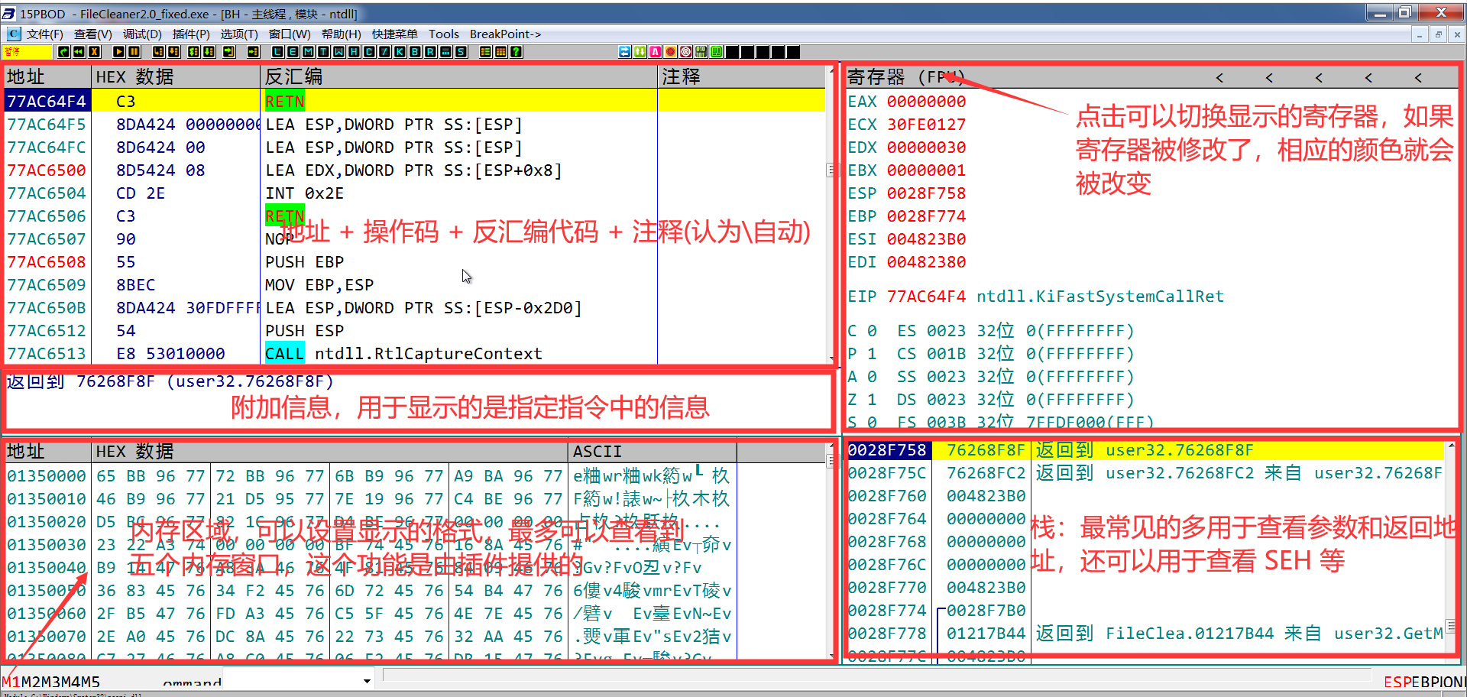Click the leftmost chevron above the registers panel
1467x697 pixels.
point(1219,77)
